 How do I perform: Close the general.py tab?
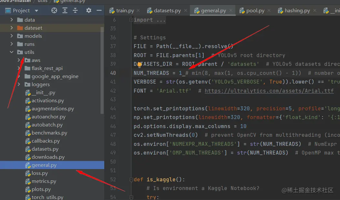click(x=231, y=10)
